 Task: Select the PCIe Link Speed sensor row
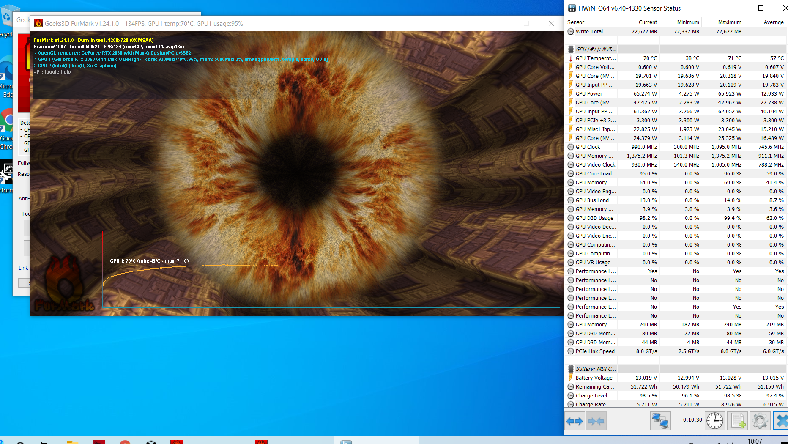point(676,351)
